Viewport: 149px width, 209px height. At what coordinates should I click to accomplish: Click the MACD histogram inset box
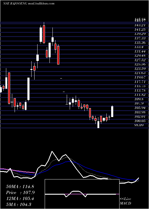82,194
